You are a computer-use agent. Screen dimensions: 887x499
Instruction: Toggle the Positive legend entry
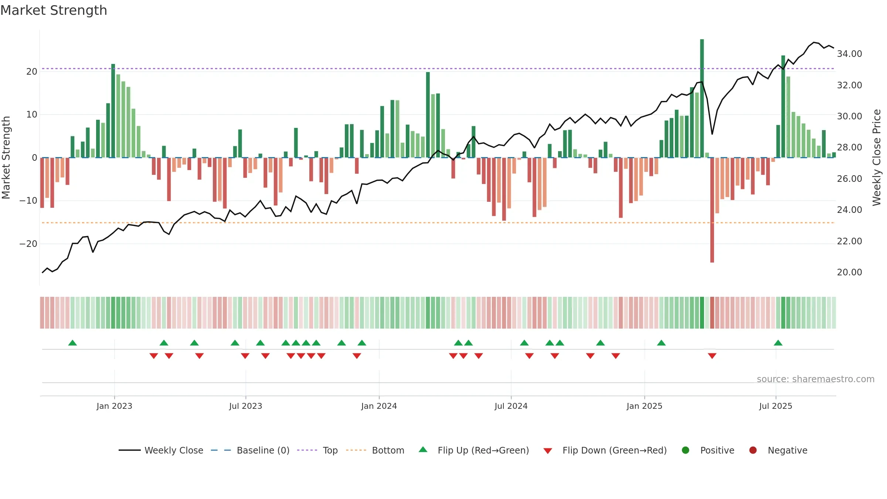click(708, 450)
